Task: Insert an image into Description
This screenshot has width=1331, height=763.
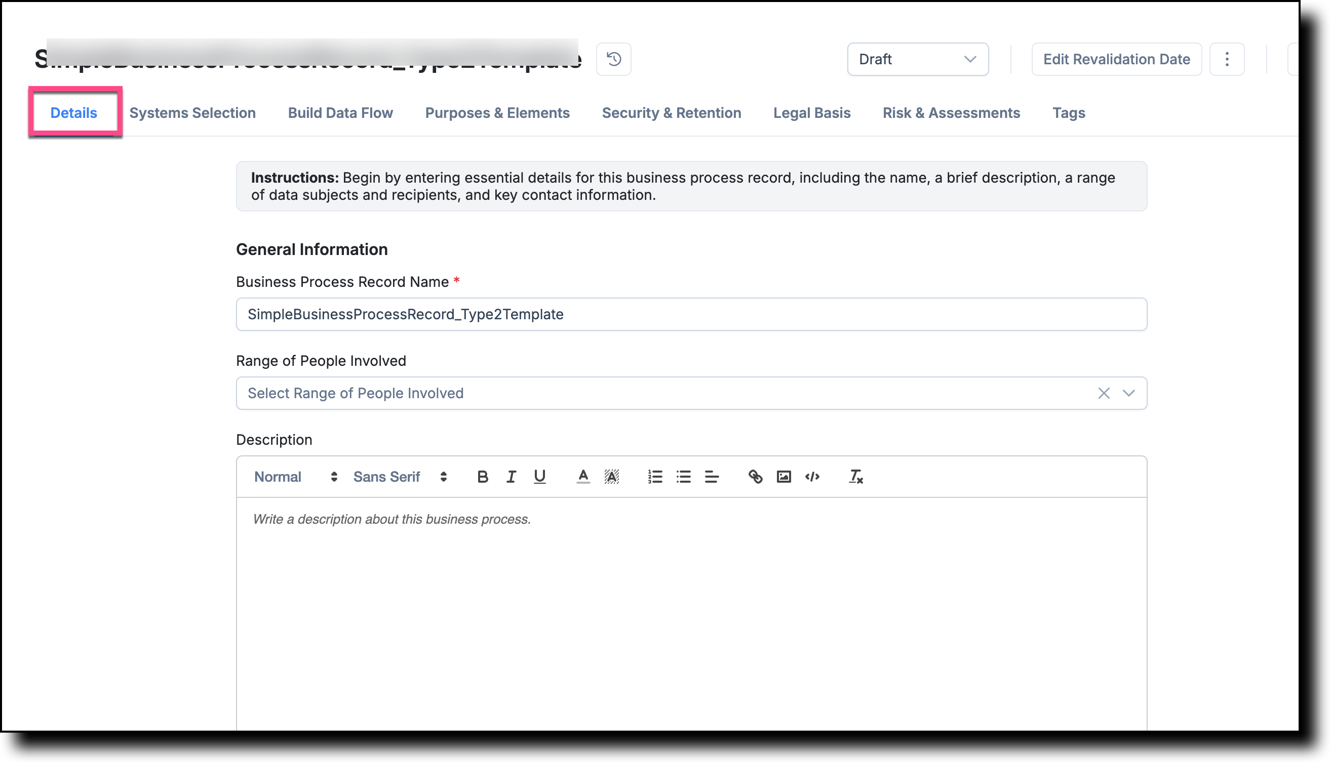Action: point(784,477)
